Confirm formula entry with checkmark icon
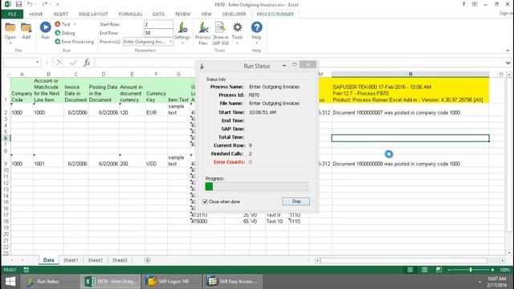 73,63
